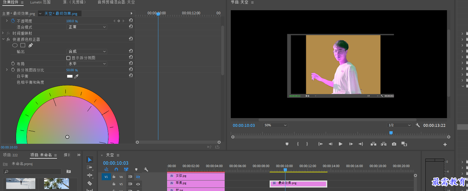Screen dimensions: 468x191
Task: Expand the 拆分视图百分比 property
Action: [x=7, y=70]
